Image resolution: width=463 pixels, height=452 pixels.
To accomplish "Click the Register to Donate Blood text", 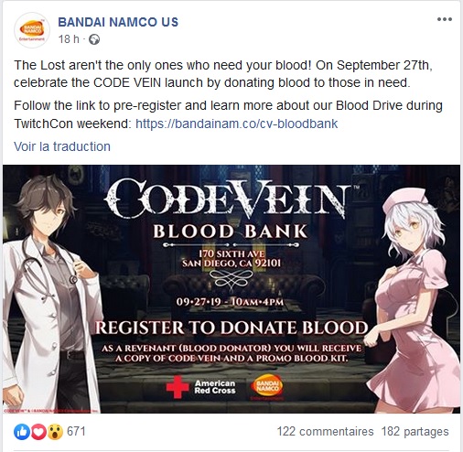I will [231, 328].
